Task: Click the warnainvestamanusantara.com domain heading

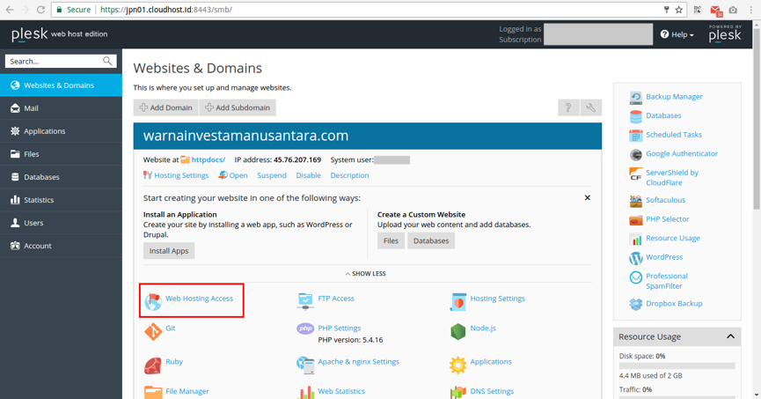Action: point(245,135)
